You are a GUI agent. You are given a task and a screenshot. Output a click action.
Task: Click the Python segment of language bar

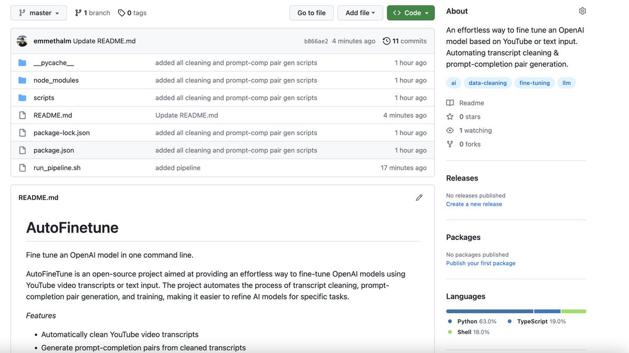point(490,312)
